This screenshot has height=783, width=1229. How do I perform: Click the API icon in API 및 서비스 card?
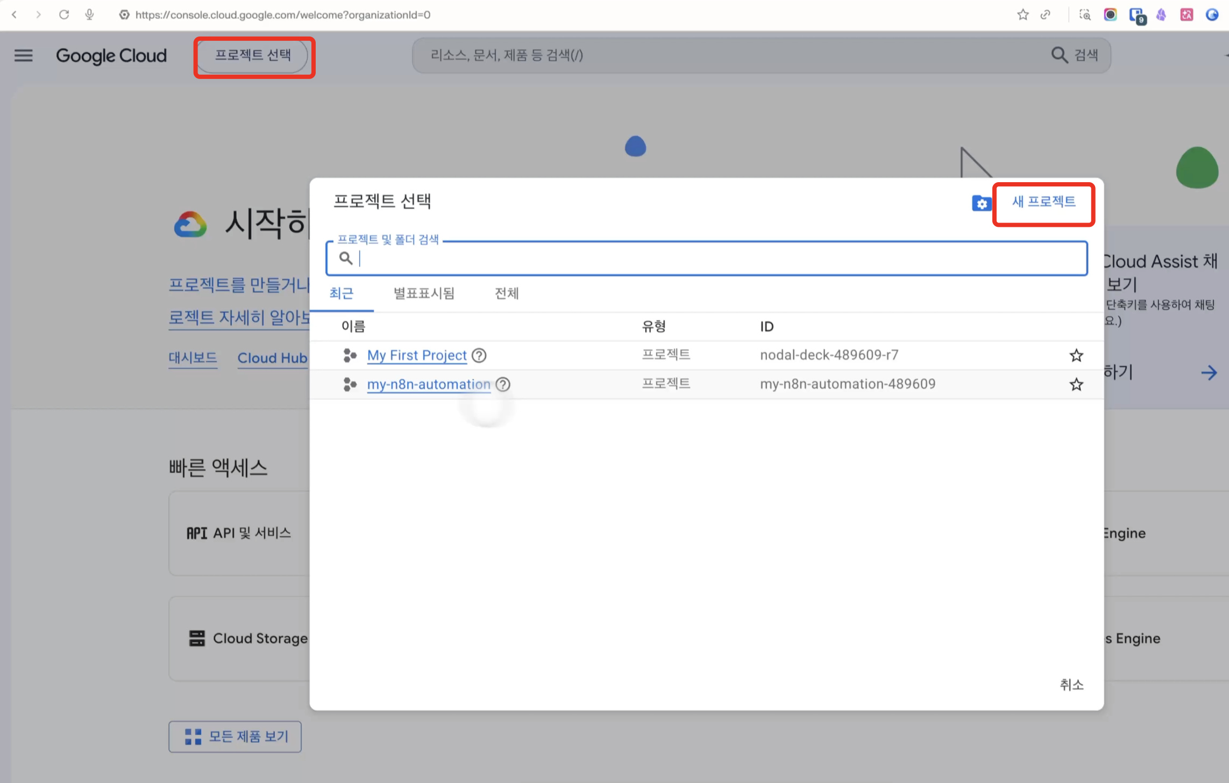point(196,533)
